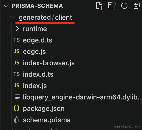Viewport: 142px width, 130px height.
Task: Collapse all folders in explorer
Action: [137, 6]
